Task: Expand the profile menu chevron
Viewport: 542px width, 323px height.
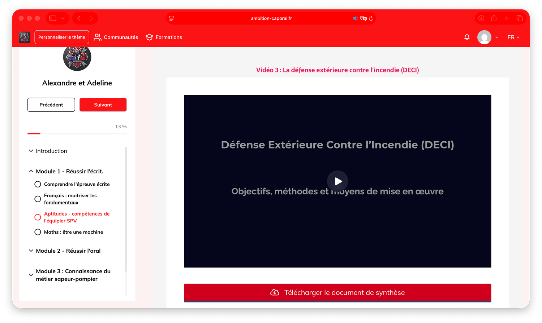Action: tap(497, 37)
